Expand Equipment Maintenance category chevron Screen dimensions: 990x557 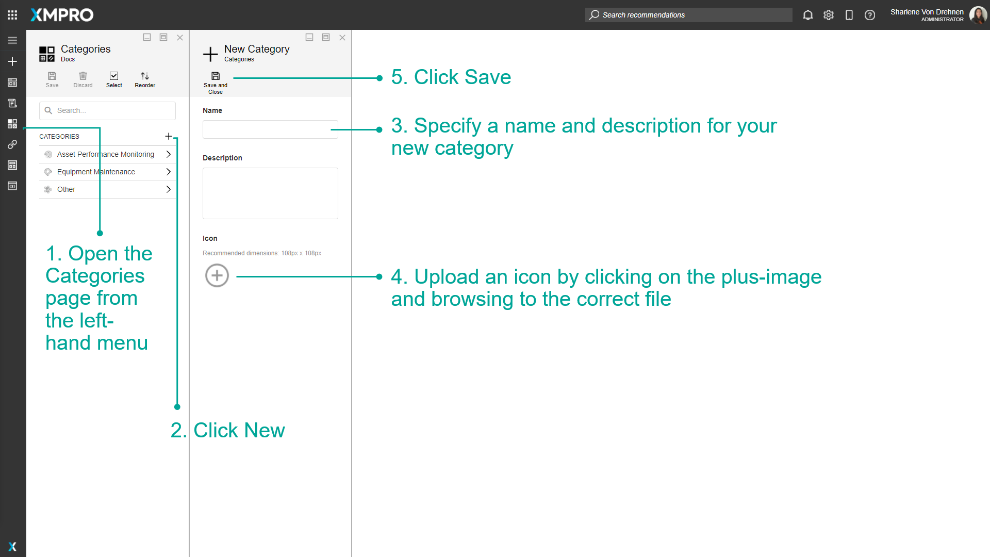(x=168, y=172)
